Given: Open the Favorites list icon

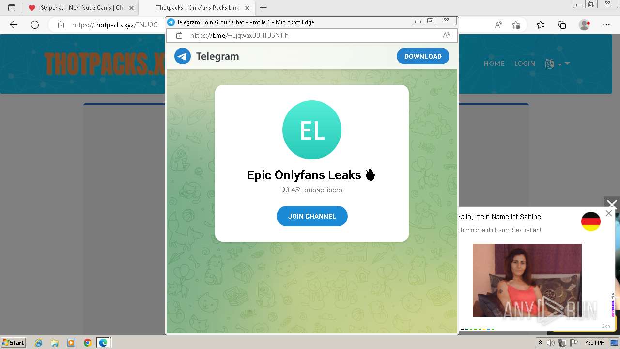Looking at the screenshot, I should coord(541,25).
